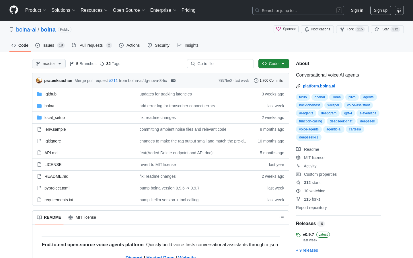Viewport: 413px width, 258px height.
Task: Switch to the Pull requests tab
Action: click(x=91, y=45)
